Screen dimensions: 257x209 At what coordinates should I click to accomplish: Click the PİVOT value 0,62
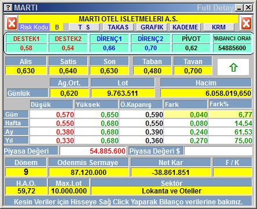click(x=191, y=48)
